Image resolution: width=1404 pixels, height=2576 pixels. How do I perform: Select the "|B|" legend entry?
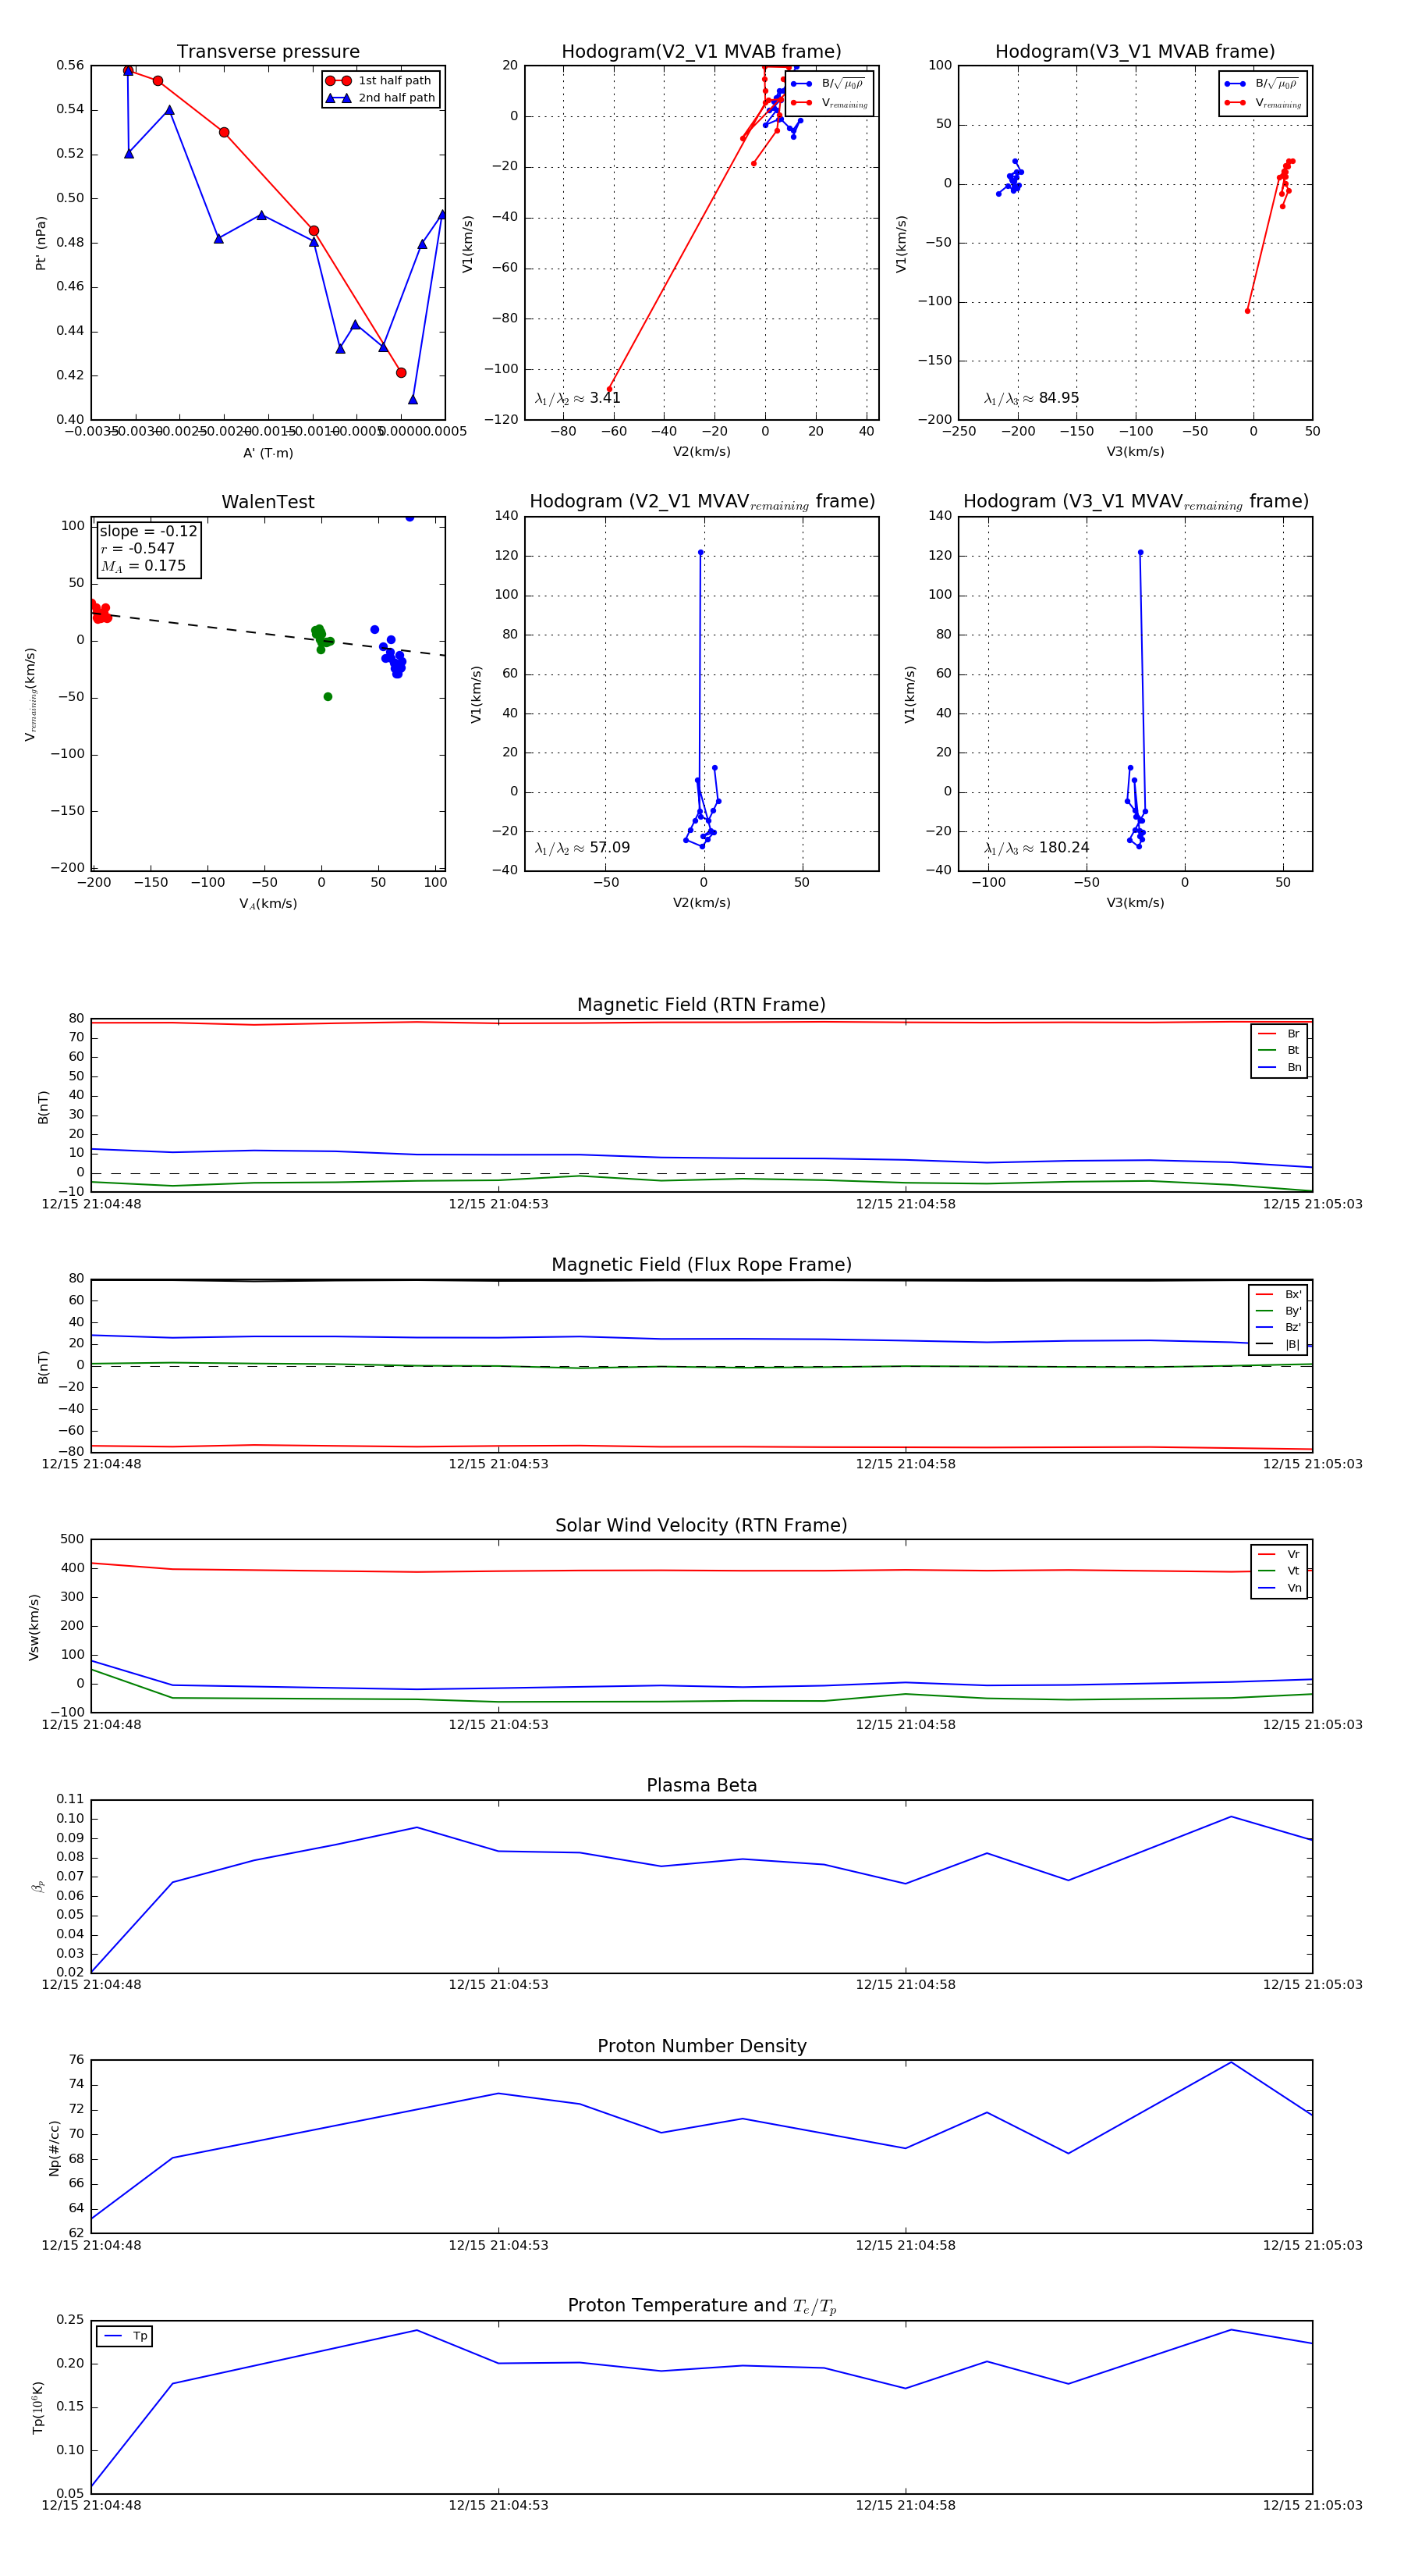(1278, 1344)
